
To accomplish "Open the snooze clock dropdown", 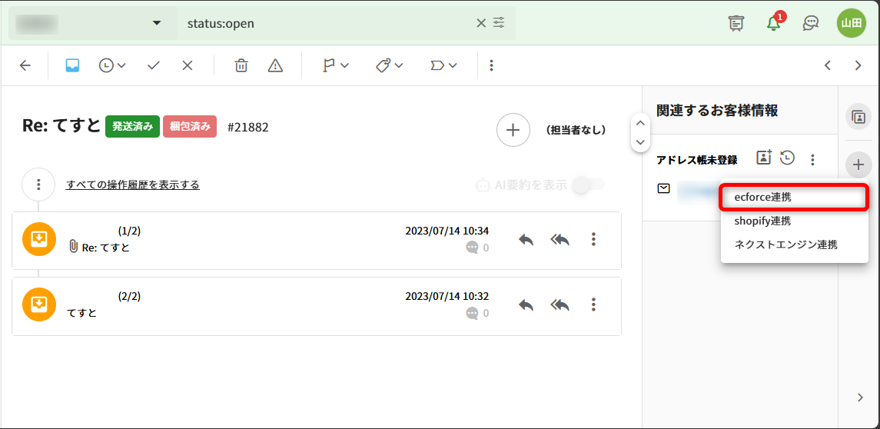I will (x=112, y=65).
